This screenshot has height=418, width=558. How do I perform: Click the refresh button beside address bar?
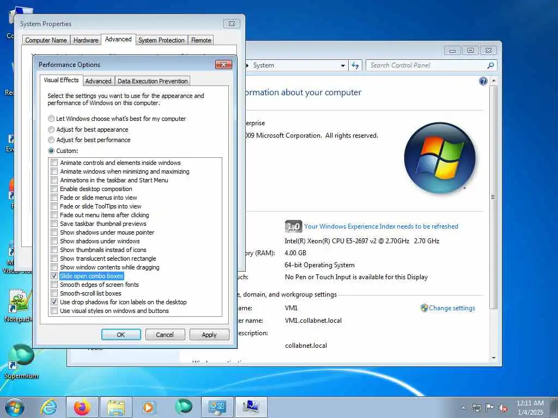pos(355,65)
